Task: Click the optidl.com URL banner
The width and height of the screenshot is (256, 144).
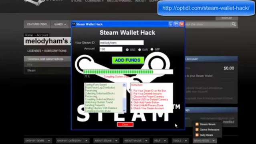Action: (206, 8)
